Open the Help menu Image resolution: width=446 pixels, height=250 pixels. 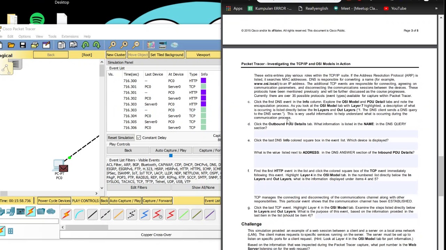(87, 36)
